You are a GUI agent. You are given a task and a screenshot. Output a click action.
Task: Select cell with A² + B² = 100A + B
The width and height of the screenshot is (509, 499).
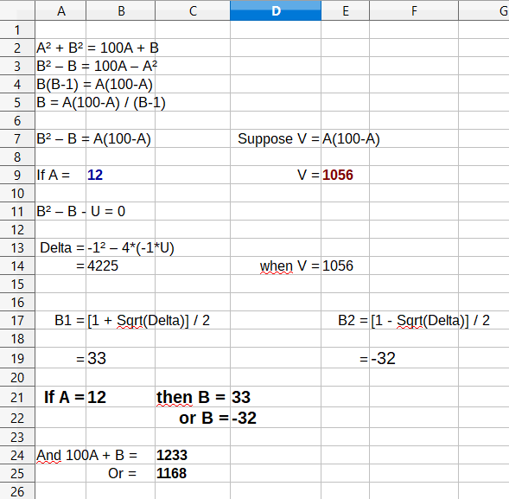98,48
